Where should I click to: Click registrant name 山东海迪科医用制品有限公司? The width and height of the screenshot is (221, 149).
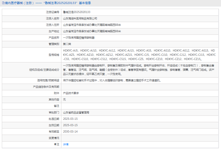click(80, 19)
